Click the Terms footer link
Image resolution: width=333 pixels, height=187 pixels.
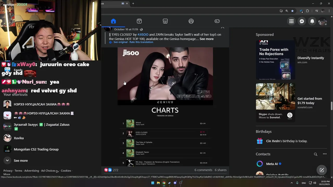coord(18,171)
